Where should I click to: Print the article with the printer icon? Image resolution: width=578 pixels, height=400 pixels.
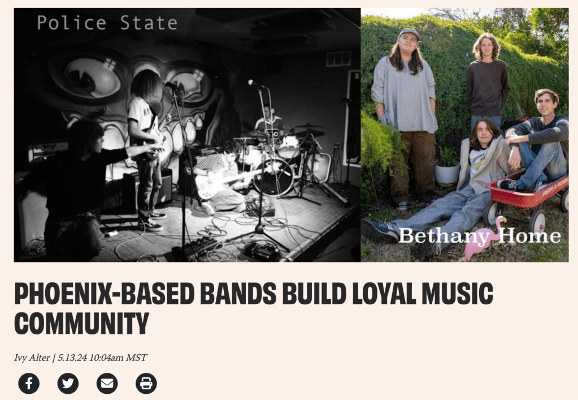146,384
